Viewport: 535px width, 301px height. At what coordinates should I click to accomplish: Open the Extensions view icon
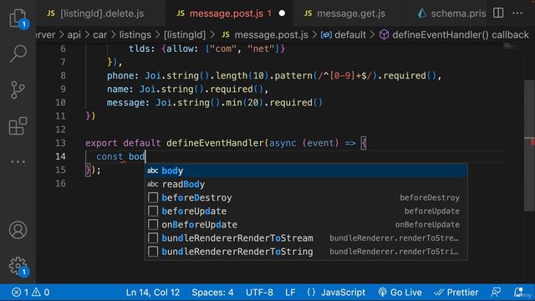[x=18, y=126]
